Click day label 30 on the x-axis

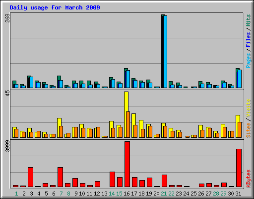[231, 194]
